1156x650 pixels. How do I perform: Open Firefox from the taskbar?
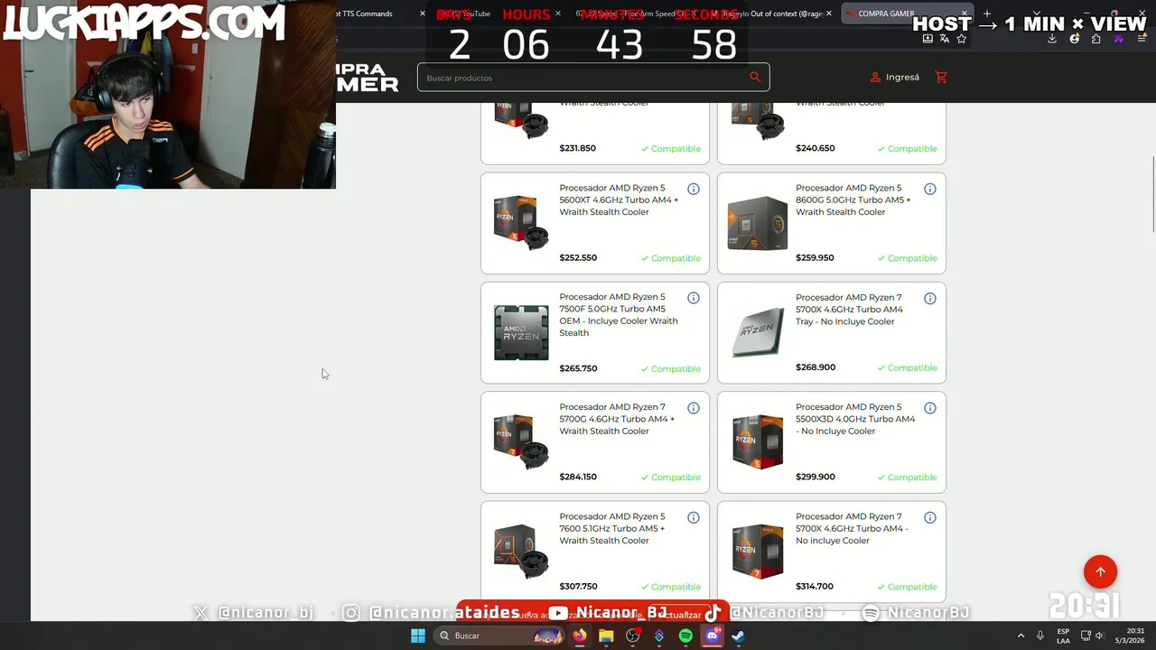tap(579, 636)
